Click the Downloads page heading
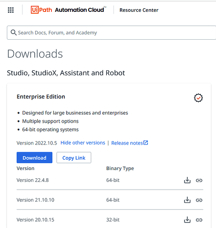The height and width of the screenshot is (228, 216). (x=35, y=54)
